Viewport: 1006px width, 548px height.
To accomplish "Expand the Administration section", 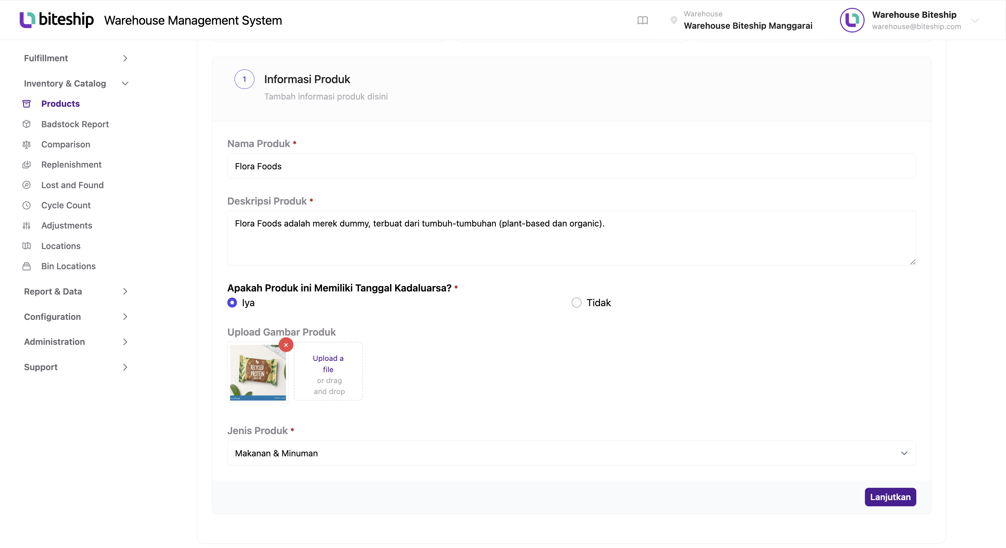I will click(76, 342).
